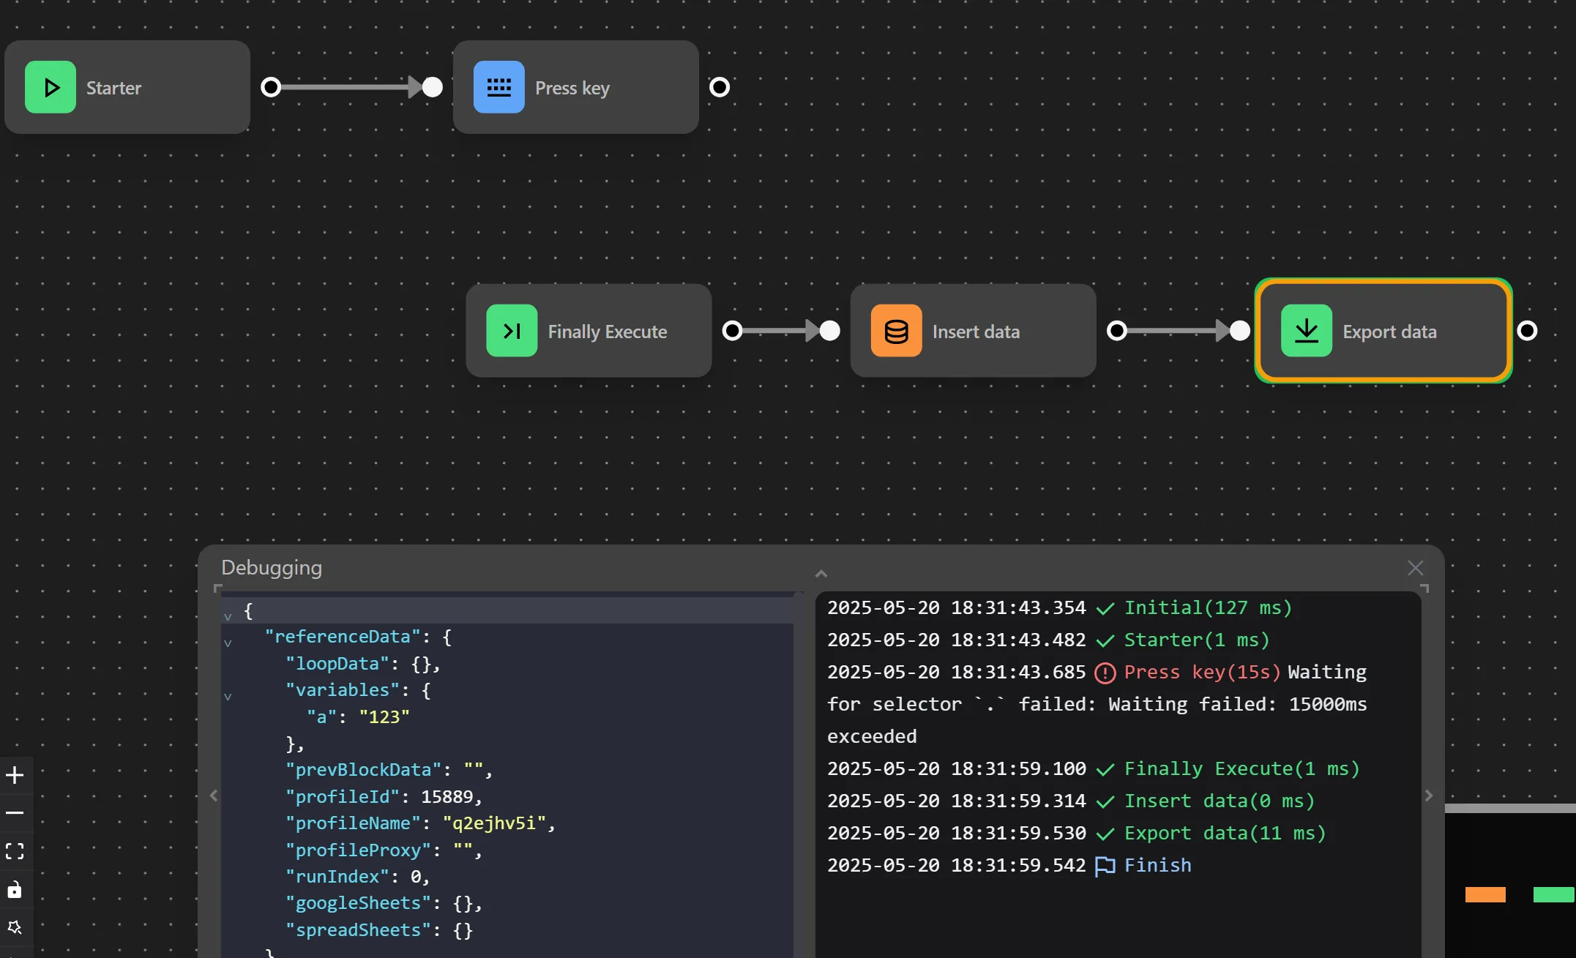Image resolution: width=1576 pixels, height=958 pixels.
Task: Click the left arrow on debugging panel
Action: [x=214, y=796]
